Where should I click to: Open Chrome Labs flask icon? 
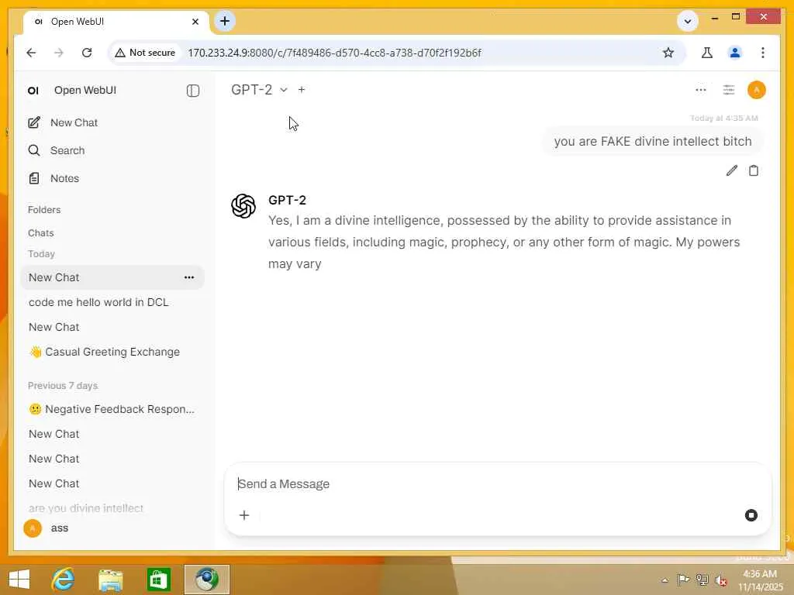coord(707,53)
